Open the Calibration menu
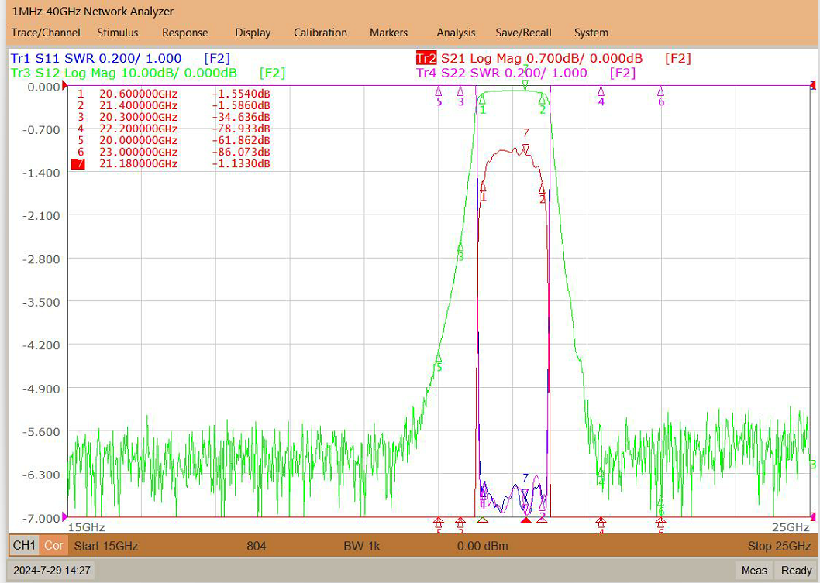This screenshot has width=820, height=583. click(320, 33)
